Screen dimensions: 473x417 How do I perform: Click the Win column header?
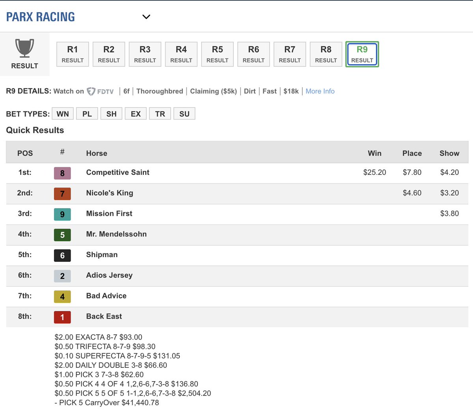pyautogui.click(x=375, y=153)
